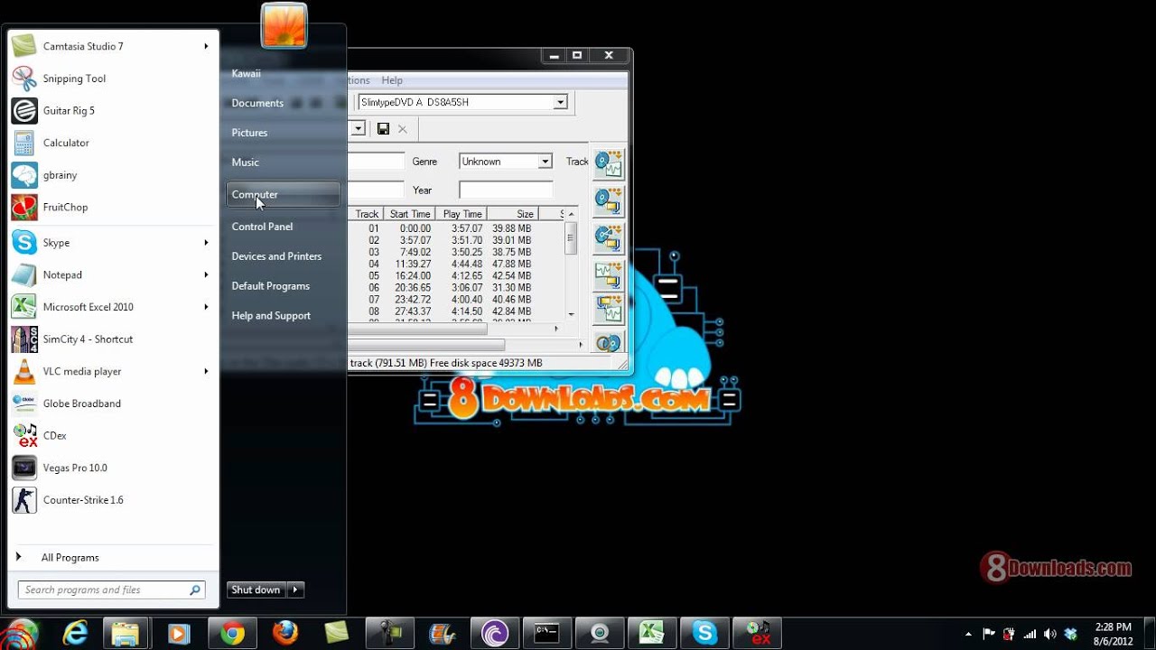Click the gray X delete profile icon in CDex
Viewport: 1156px width, 650px height.
coord(403,129)
